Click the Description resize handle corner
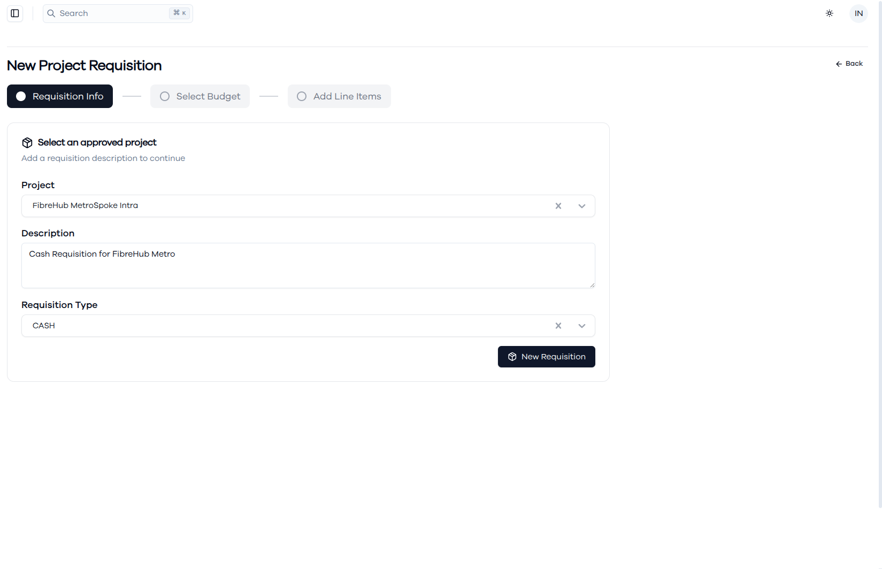Viewport: 882px width, 569px height. [592, 285]
